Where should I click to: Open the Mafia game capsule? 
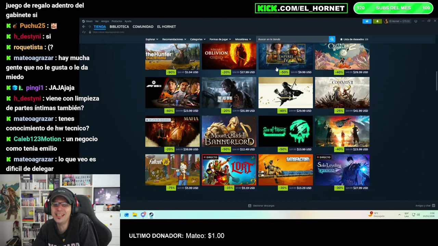(172, 131)
